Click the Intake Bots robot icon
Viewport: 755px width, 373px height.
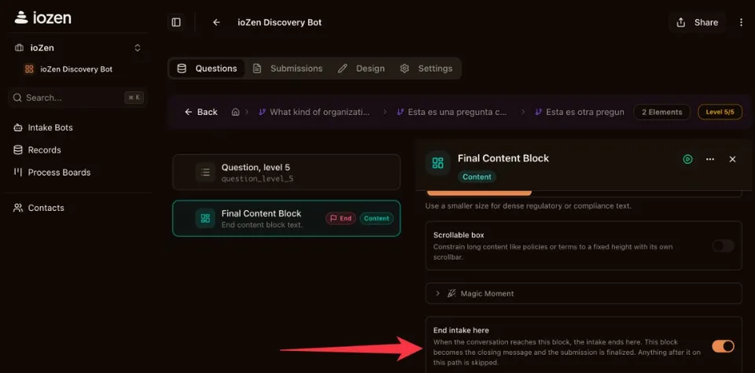(x=18, y=127)
